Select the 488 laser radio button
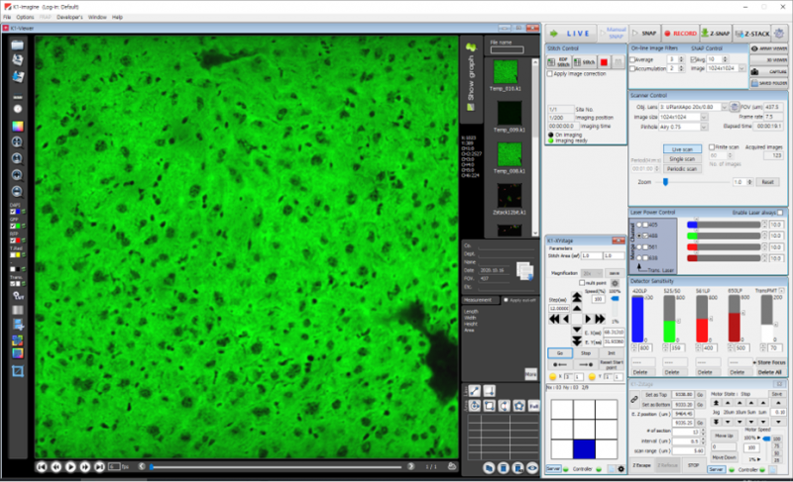This screenshot has height=482, width=793. 638,236
